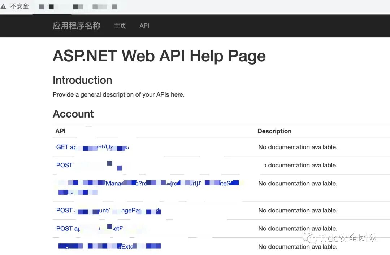
Task: Open the ManageInfo returnUrl API link
Action: pyautogui.click(x=148, y=188)
